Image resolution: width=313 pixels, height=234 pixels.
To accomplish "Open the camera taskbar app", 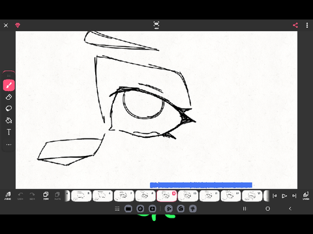I will click(x=152, y=209).
